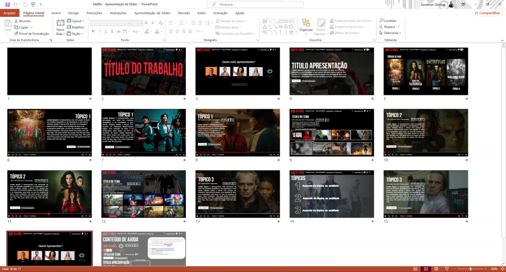Click the font color A icon
The height and width of the screenshot is (272, 506).
pos(157,31)
